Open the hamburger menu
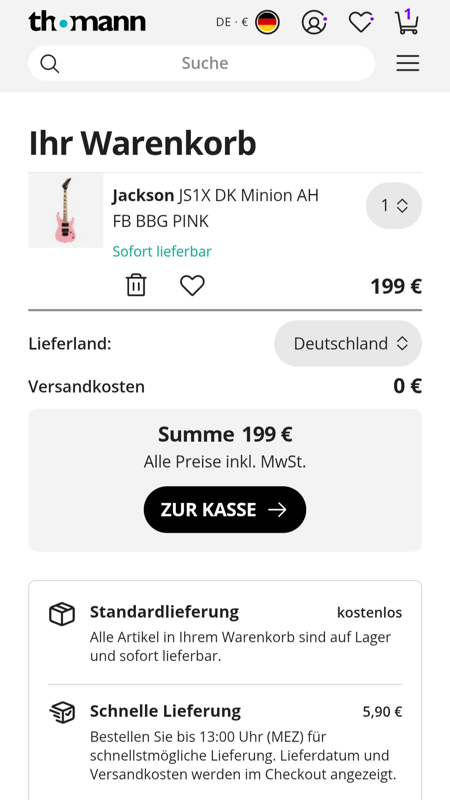Viewport: 450px width, 800px height. coord(407,63)
